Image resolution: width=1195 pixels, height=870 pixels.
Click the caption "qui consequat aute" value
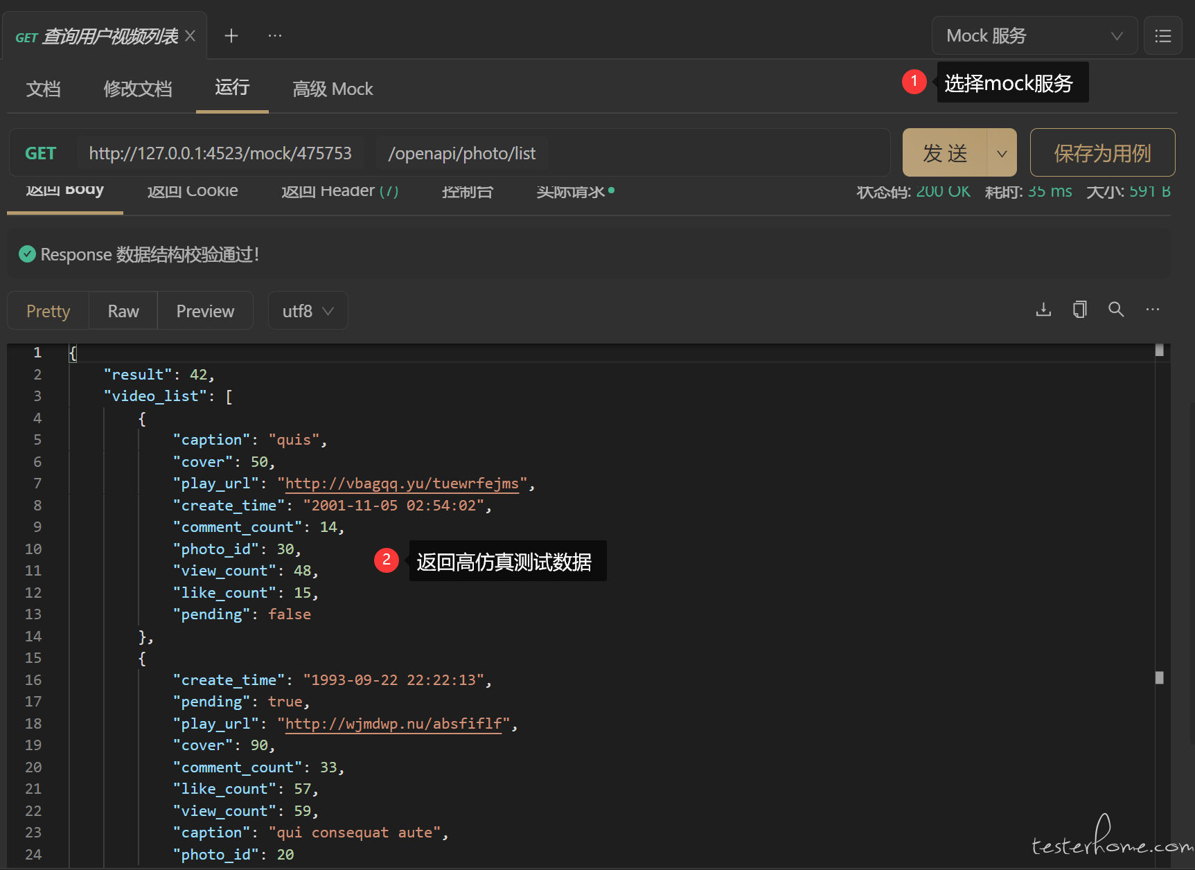[354, 833]
